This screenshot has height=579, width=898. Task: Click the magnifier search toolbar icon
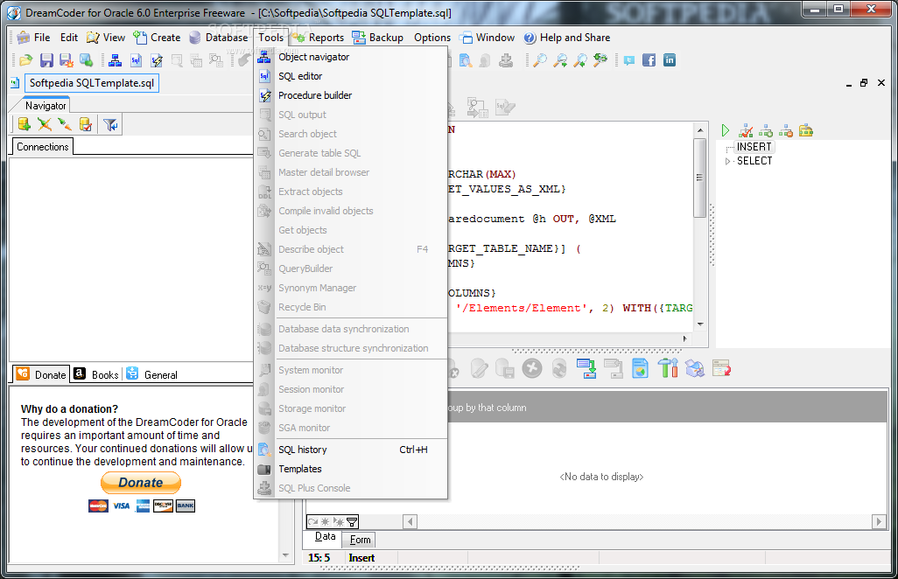539,60
